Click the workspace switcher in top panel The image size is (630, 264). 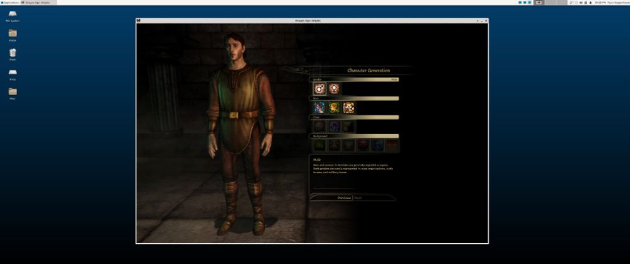551,3
